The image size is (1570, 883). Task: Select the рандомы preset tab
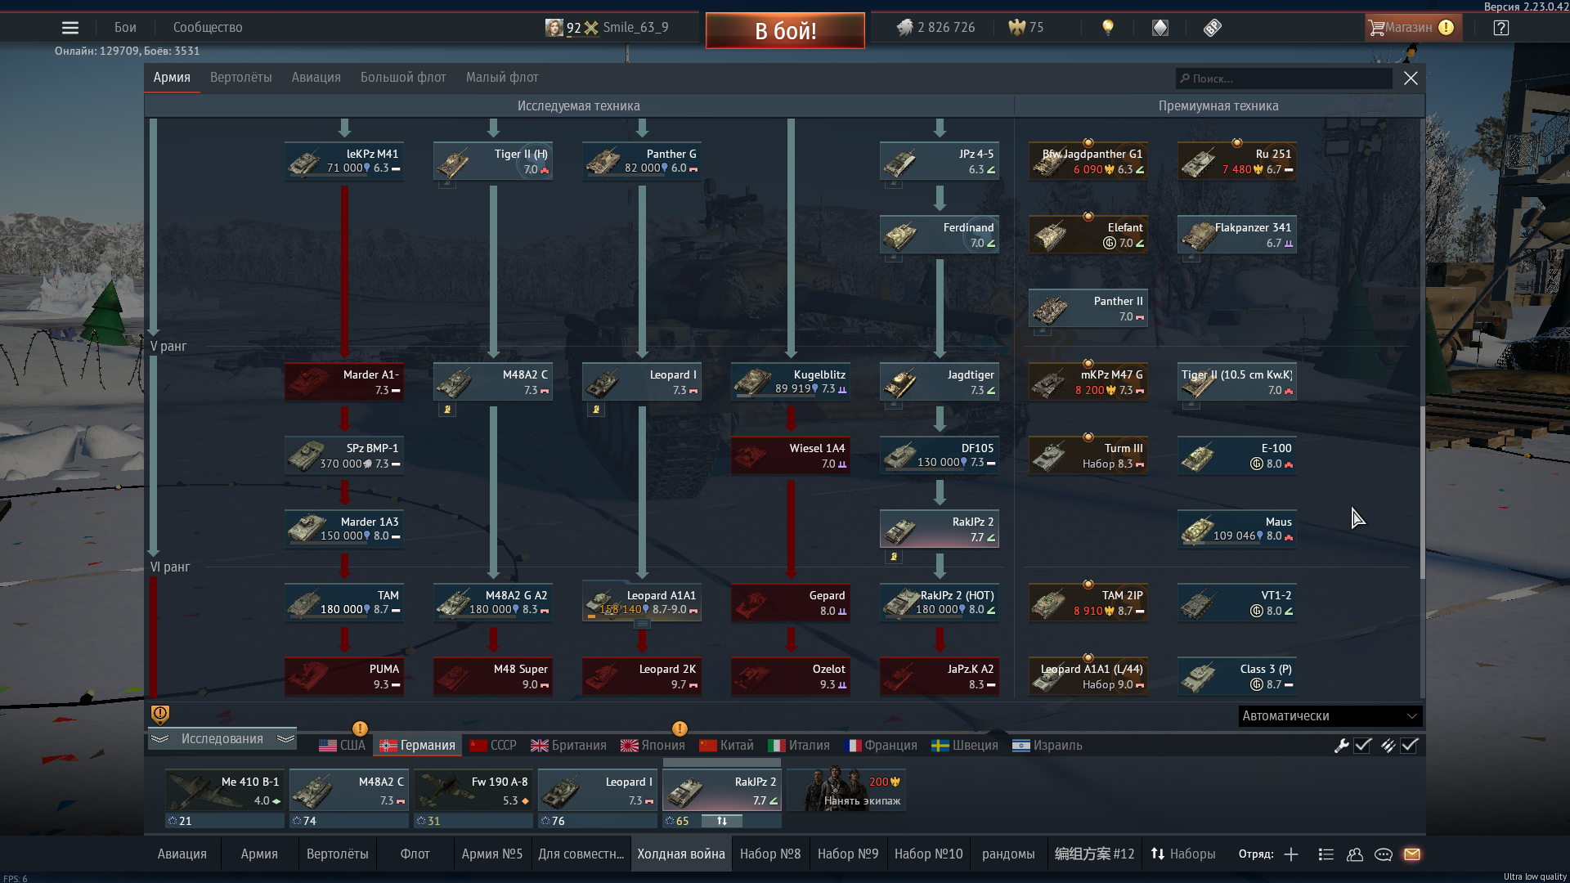(x=1008, y=854)
